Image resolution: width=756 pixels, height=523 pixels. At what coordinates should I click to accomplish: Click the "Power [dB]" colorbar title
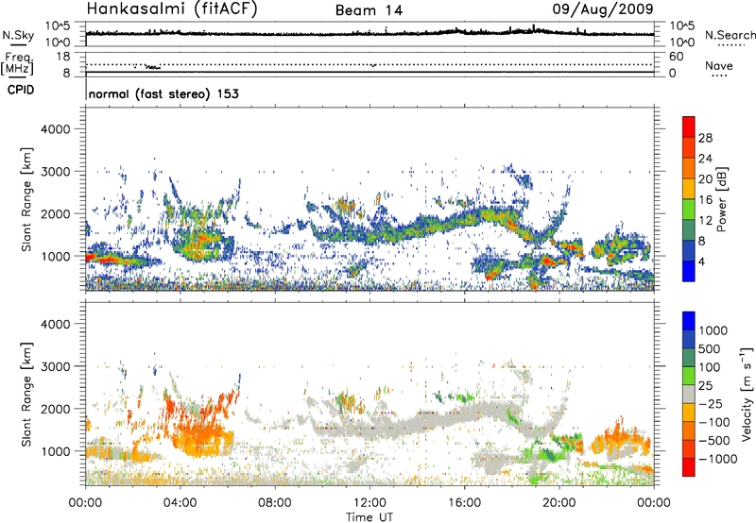tap(721, 199)
